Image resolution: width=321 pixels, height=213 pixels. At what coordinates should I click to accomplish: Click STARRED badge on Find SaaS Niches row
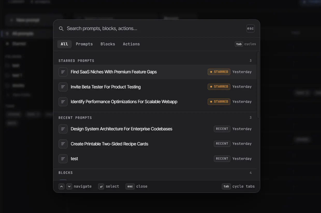(219, 72)
